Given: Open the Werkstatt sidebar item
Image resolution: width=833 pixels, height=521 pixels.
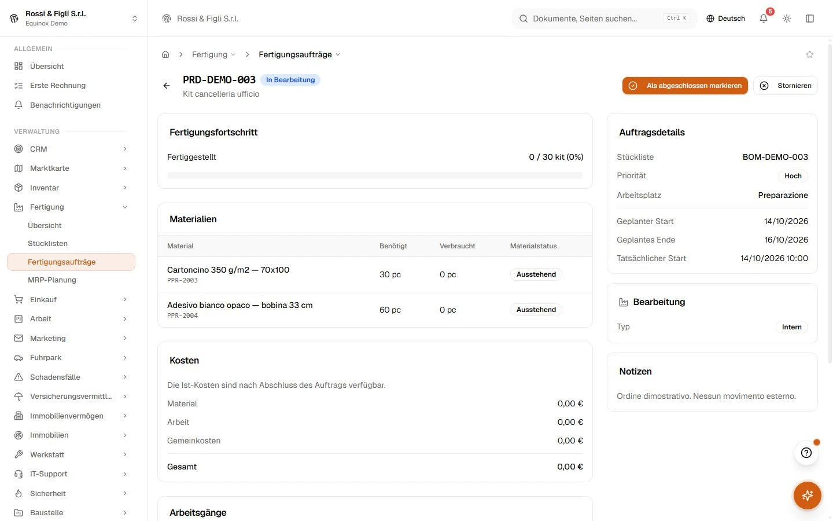Looking at the screenshot, I should (x=71, y=454).
